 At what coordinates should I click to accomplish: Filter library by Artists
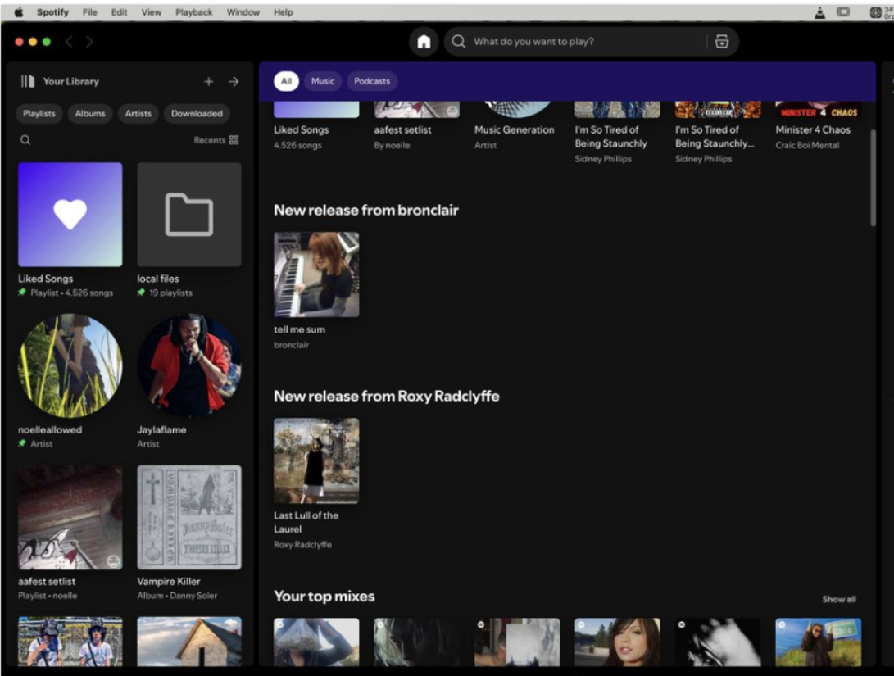pos(138,113)
